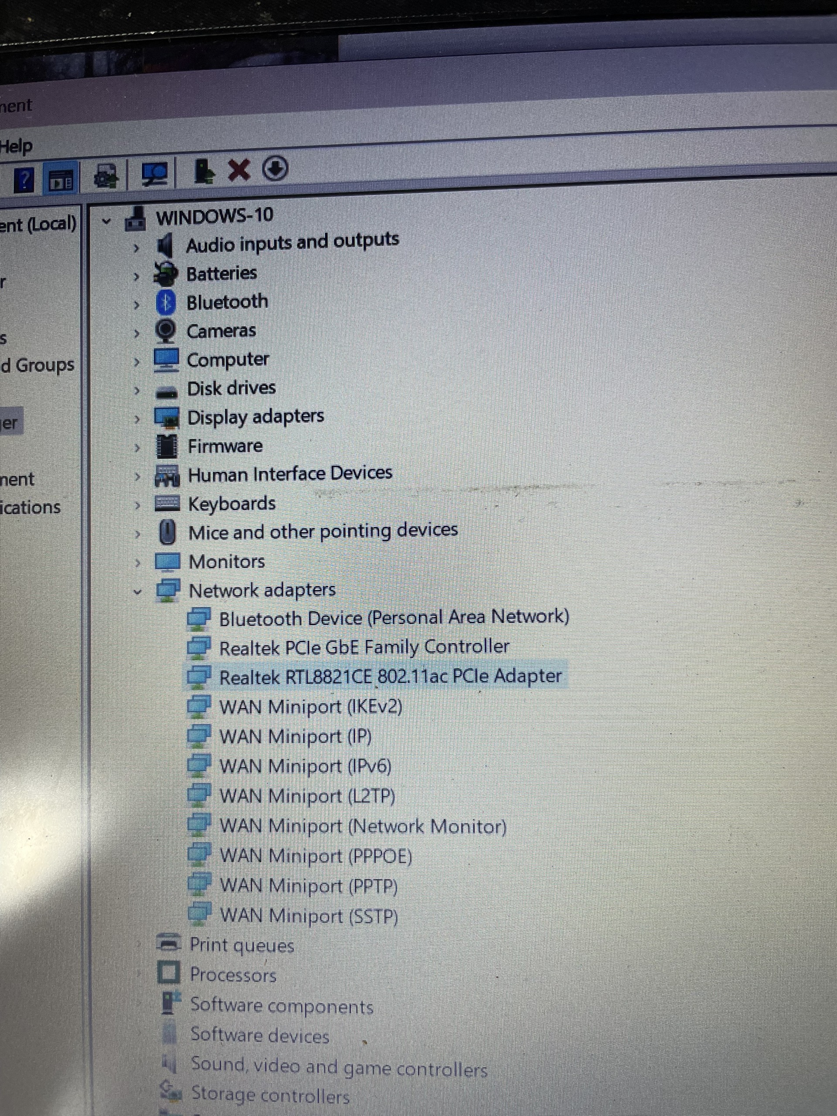Click the Monitors category icon
This screenshot has width=837, height=1116.
(167, 561)
